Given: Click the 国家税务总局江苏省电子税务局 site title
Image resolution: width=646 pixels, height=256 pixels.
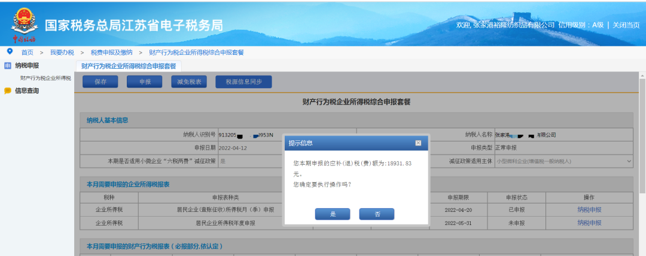Looking at the screenshot, I should pyautogui.click(x=134, y=26).
